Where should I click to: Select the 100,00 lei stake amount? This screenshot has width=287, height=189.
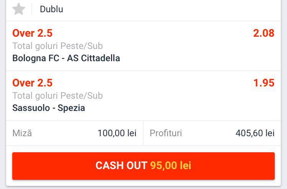tap(117, 133)
